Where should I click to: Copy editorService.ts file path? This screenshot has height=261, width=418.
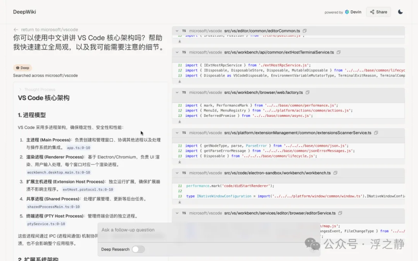pyautogui.click(x=340, y=213)
